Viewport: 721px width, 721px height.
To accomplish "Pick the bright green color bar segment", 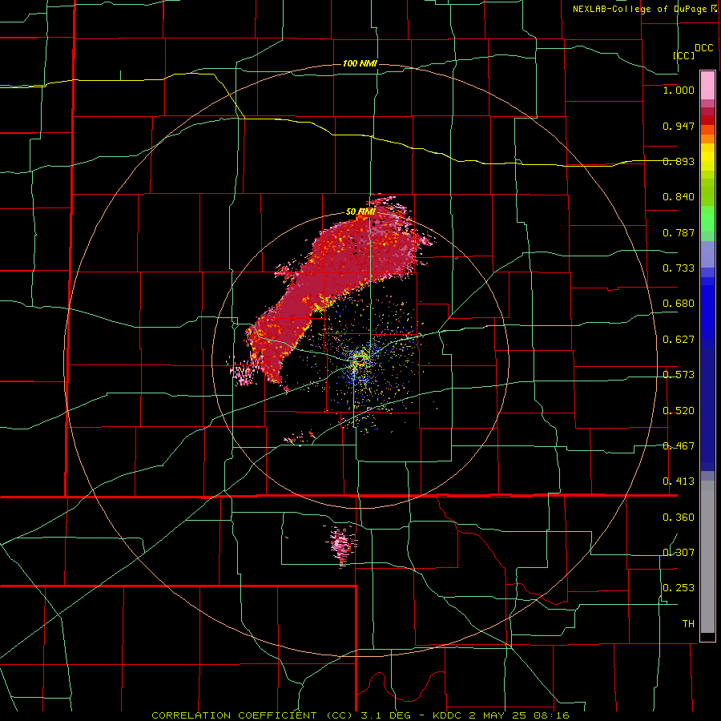I will [707, 219].
